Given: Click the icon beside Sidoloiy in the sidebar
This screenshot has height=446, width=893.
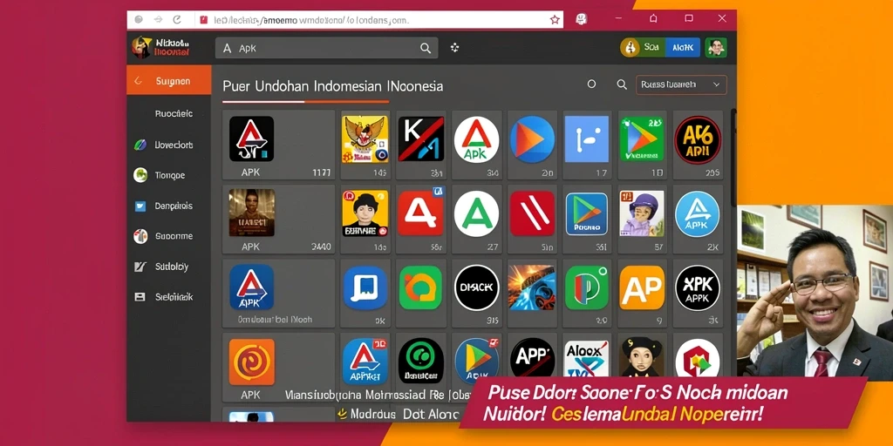Looking at the screenshot, I should click(x=140, y=267).
